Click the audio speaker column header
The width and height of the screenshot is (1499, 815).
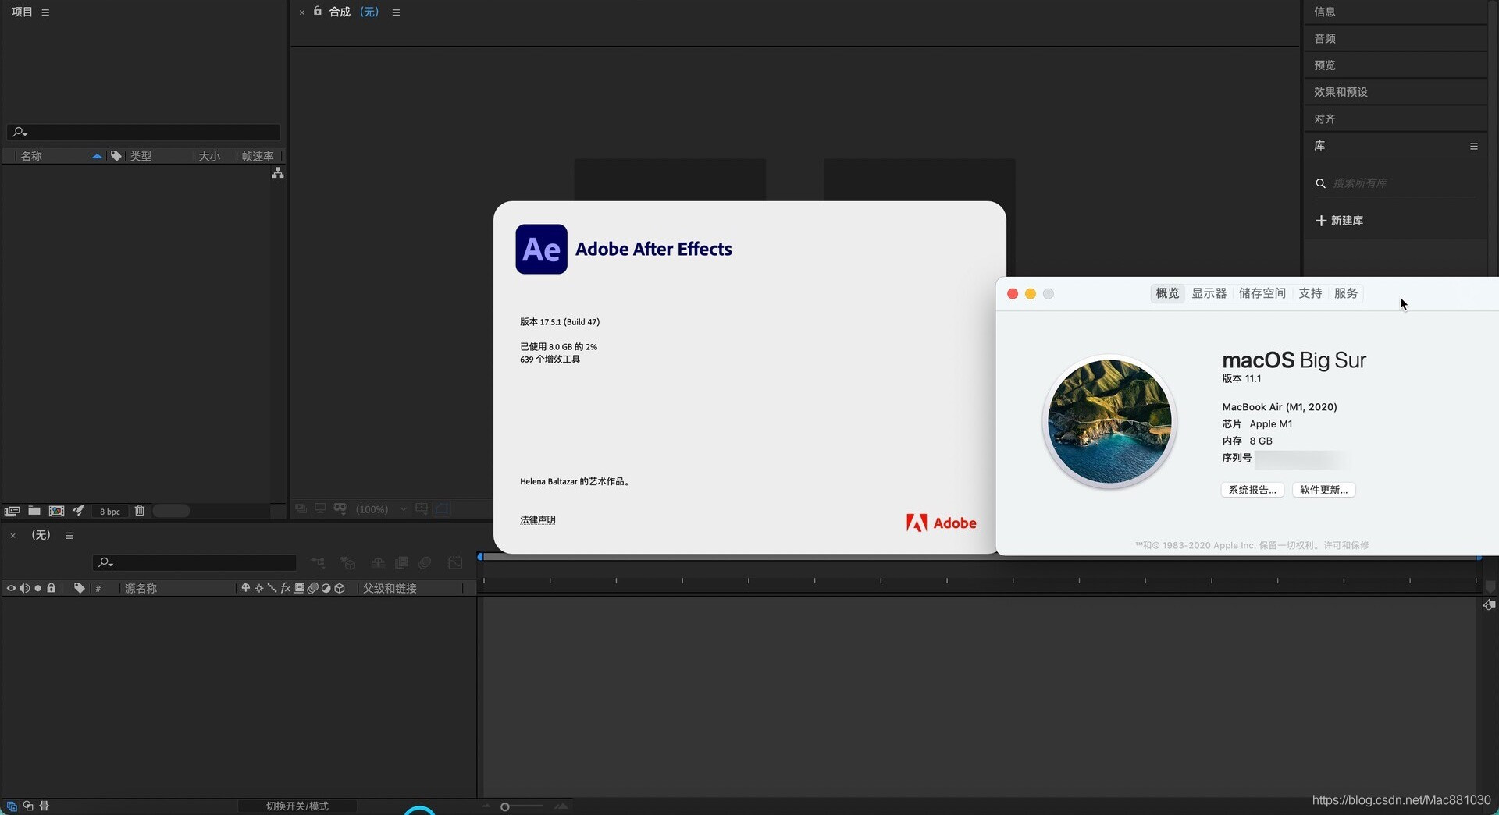point(24,588)
